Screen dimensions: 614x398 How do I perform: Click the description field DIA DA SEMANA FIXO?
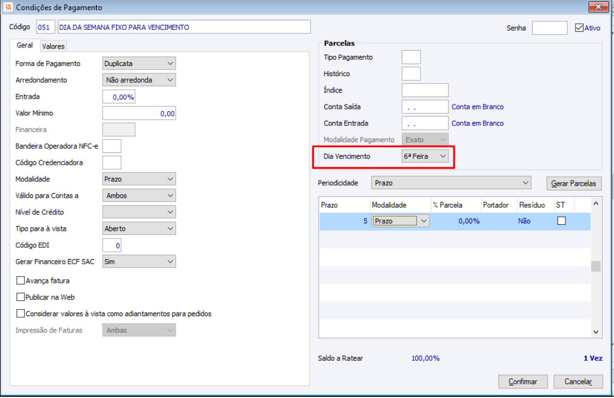184,27
